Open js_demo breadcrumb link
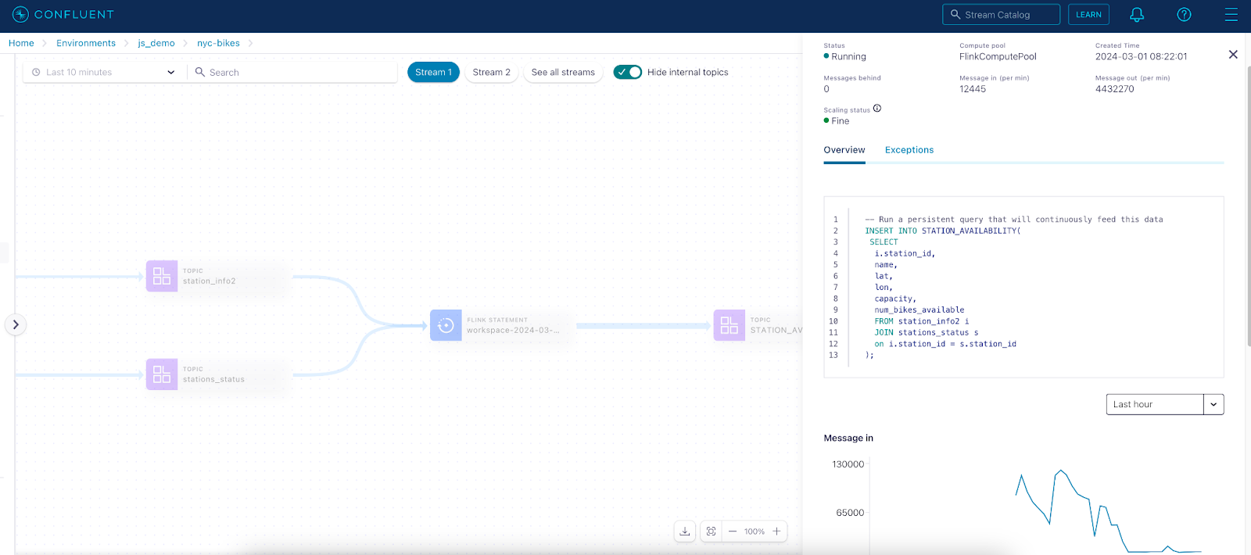 pyautogui.click(x=156, y=43)
